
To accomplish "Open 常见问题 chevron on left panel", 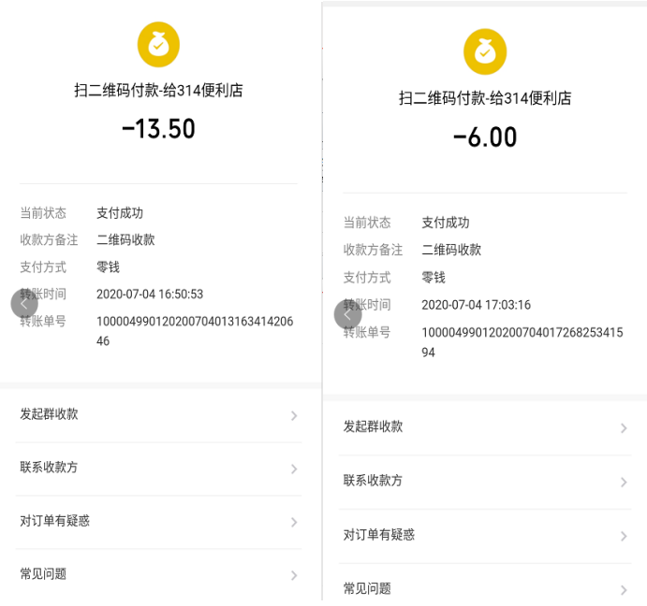I will (293, 575).
